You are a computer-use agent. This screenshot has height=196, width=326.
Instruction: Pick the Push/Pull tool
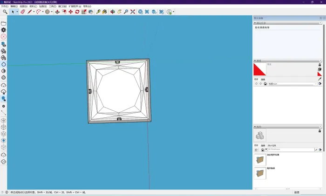(x=57, y=12)
